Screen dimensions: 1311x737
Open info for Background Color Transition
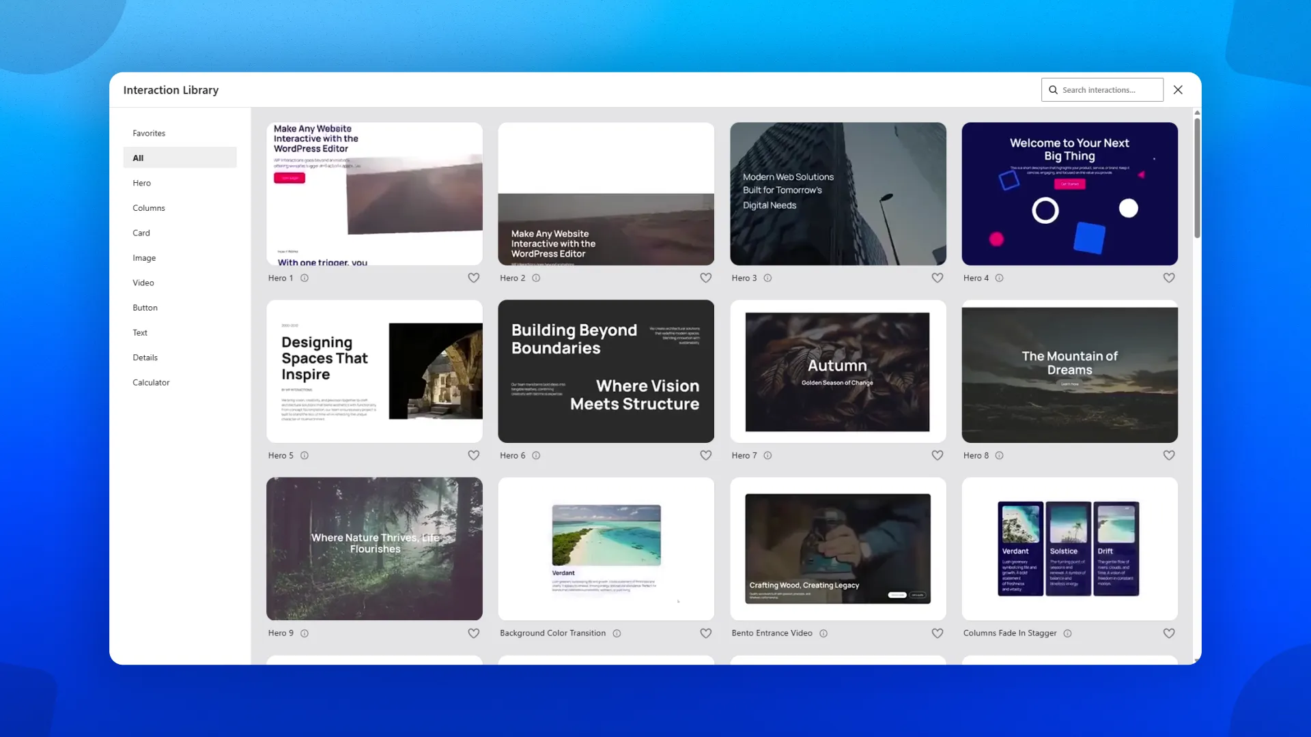pyautogui.click(x=617, y=633)
